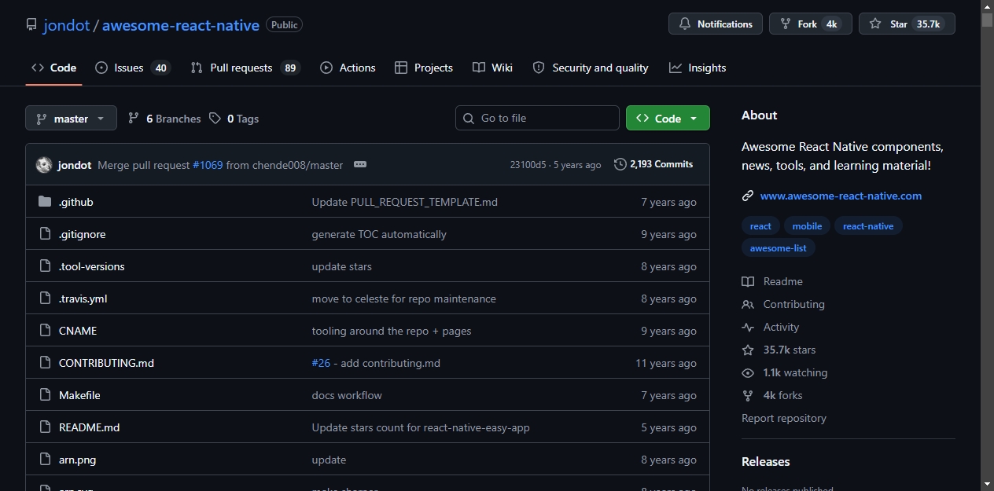Screen dimensions: 994x491
Task: Click the Public visibility badge
Action: pos(284,24)
